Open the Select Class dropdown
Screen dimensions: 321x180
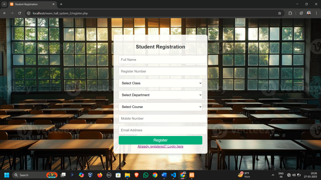[x=160, y=83]
